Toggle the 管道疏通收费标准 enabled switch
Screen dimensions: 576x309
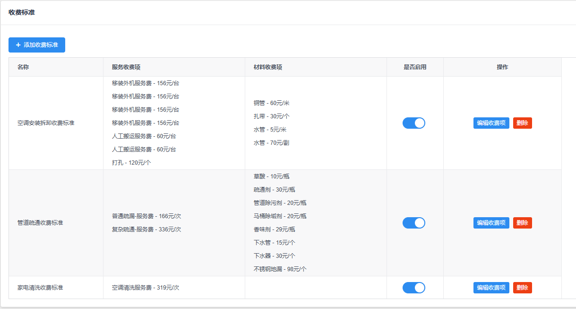click(x=413, y=223)
